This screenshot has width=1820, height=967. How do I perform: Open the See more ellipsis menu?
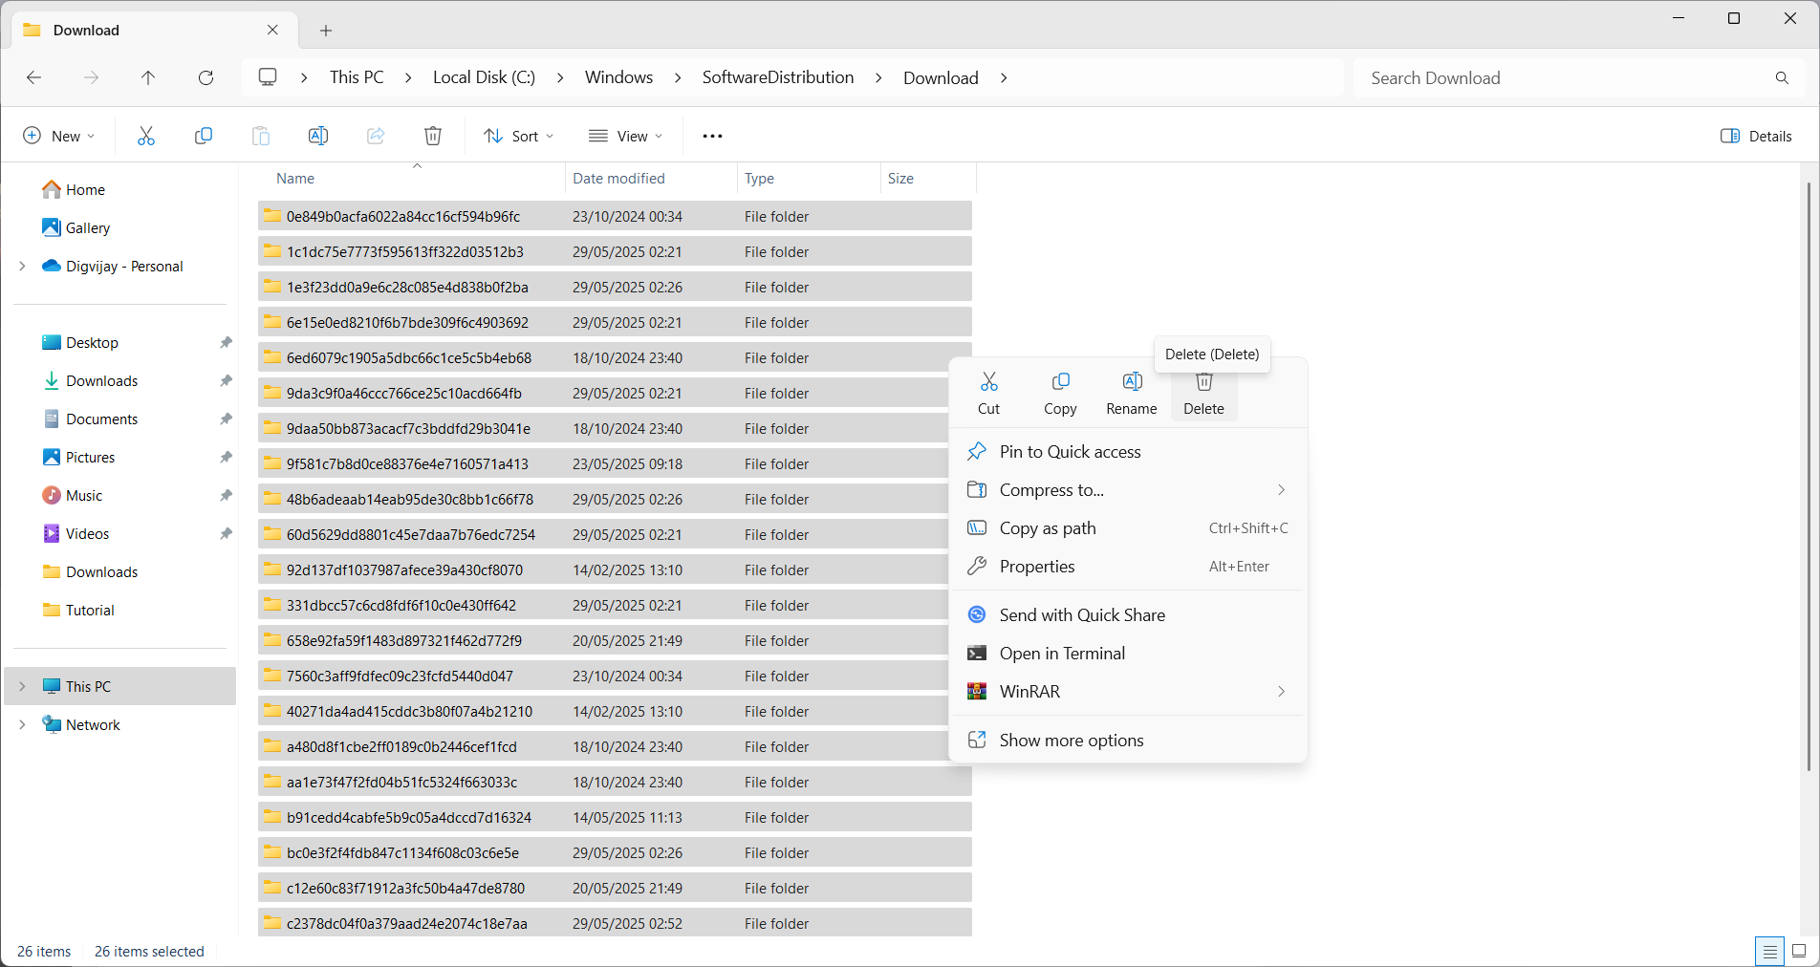tap(712, 136)
